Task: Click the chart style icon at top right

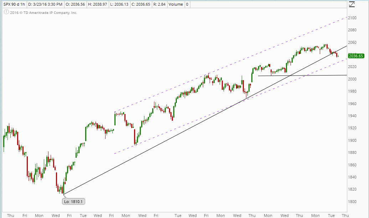Action: tap(352, 4)
